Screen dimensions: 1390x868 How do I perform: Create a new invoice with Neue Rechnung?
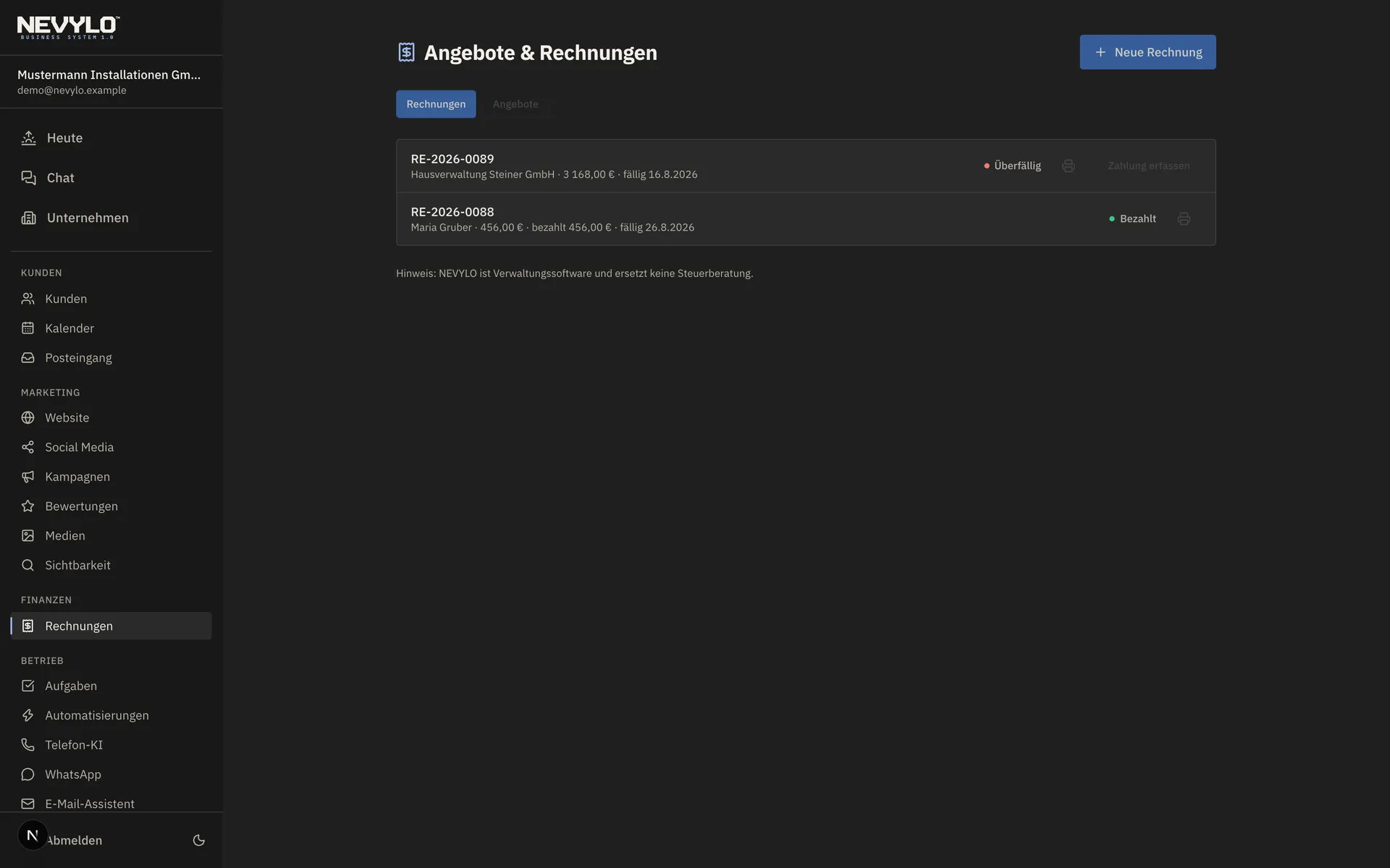pos(1147,52)
